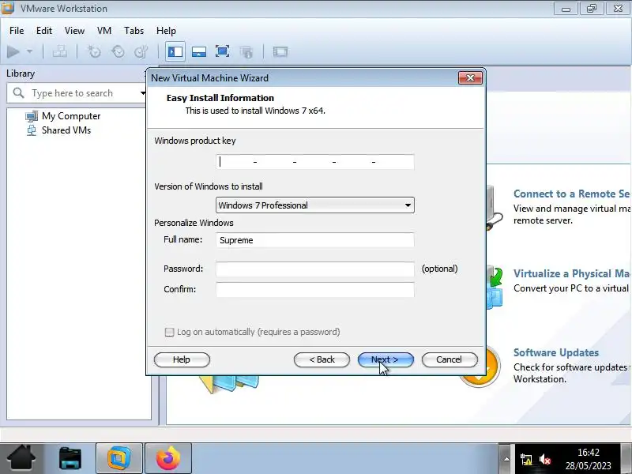Click the wizard Help button
Viewport: 632px width, 474px height.
click(182, 359)
